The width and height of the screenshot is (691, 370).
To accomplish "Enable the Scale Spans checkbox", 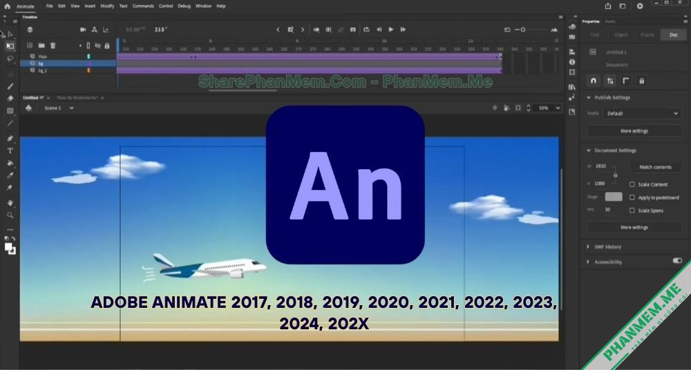I will tap(632, 211).
